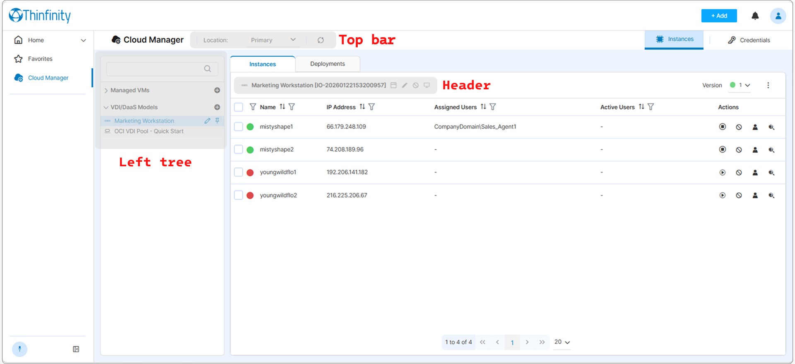Image resolution: width=795 pixels, height=364 pixels.
Task: Open the Version dropdown
Action: (740, 85)
